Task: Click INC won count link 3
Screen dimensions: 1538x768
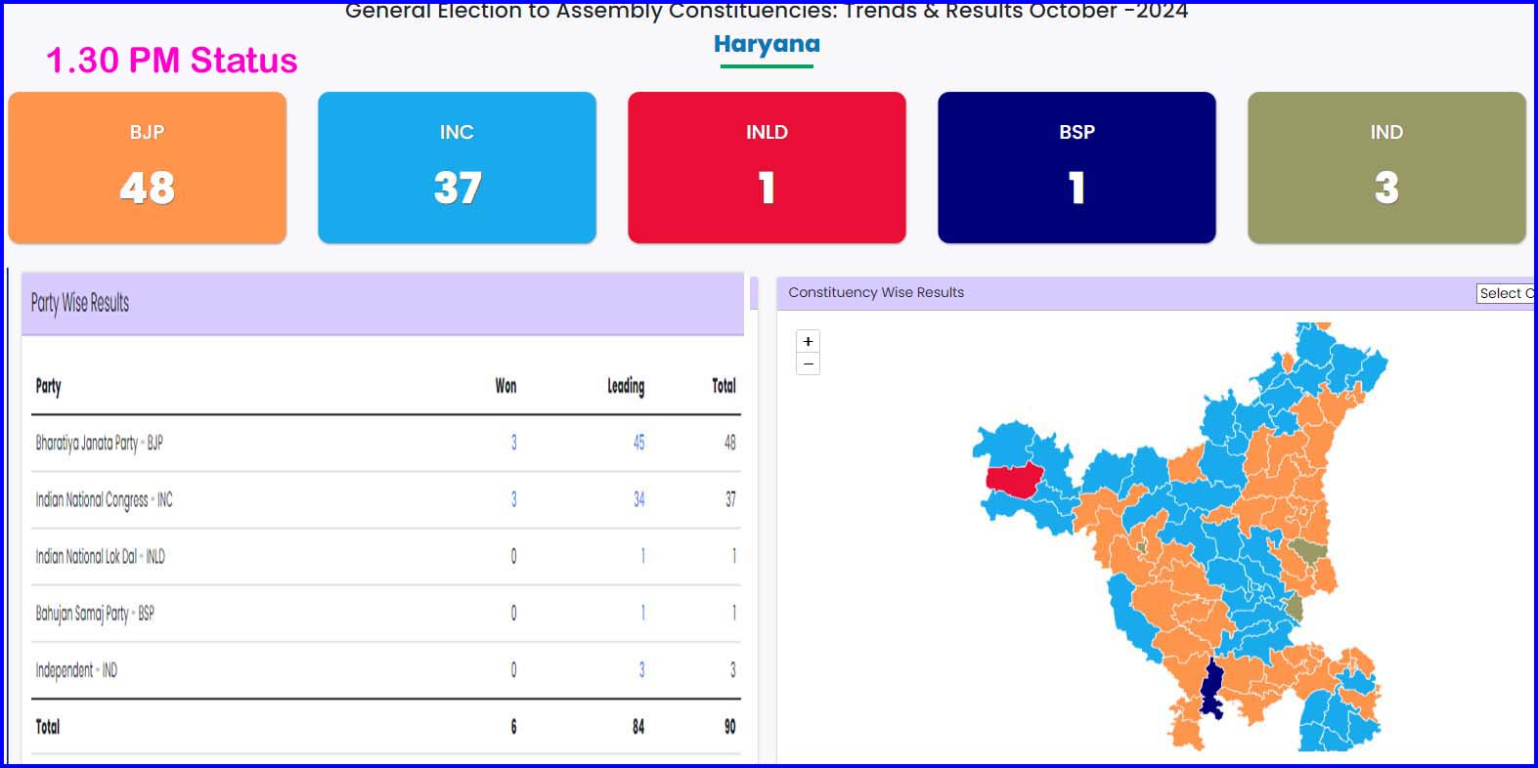Action: click(513, 499)
